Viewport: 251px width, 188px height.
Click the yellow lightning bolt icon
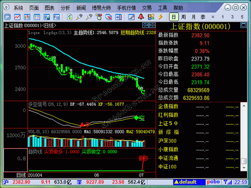[x=161, y=17]
